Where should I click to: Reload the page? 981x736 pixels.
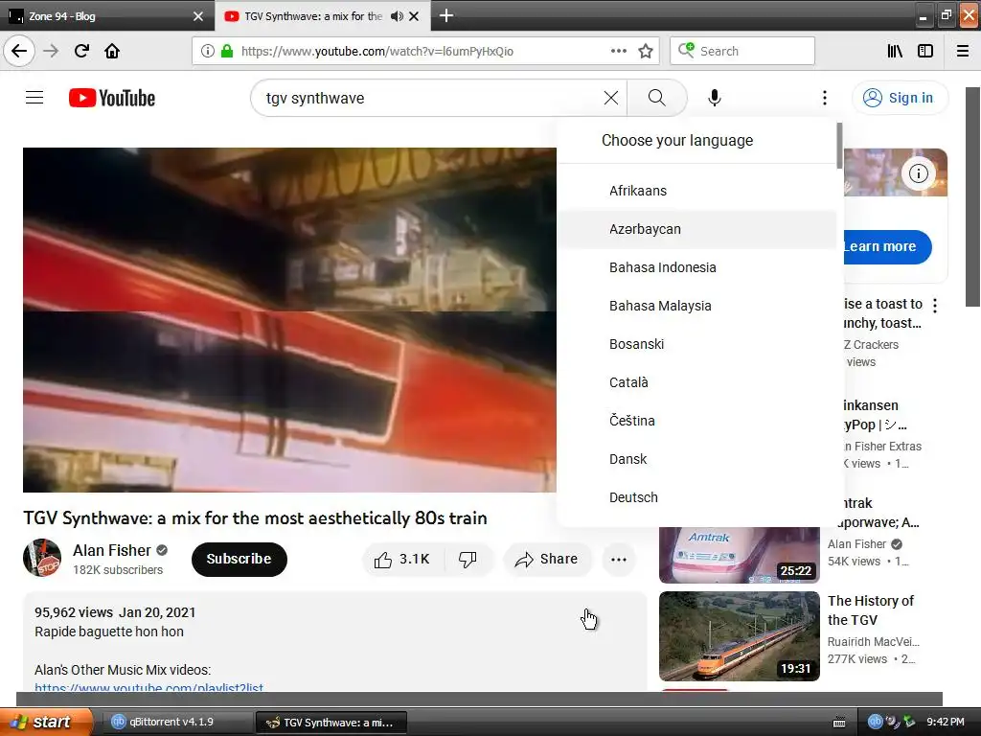pyautogui.click(x=81, y=51)
